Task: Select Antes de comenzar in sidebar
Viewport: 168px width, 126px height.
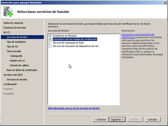Action: pos(13,23)
